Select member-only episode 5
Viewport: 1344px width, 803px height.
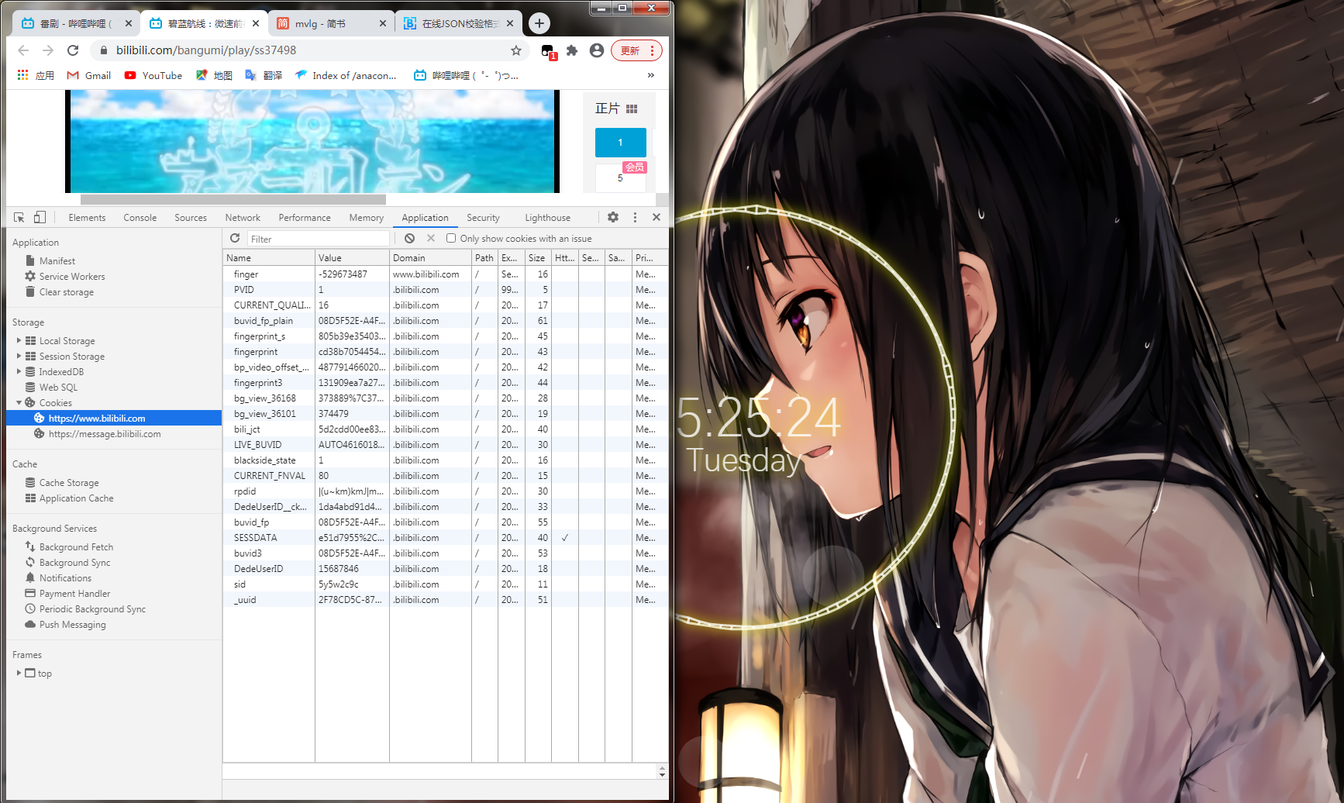[620, 177]
